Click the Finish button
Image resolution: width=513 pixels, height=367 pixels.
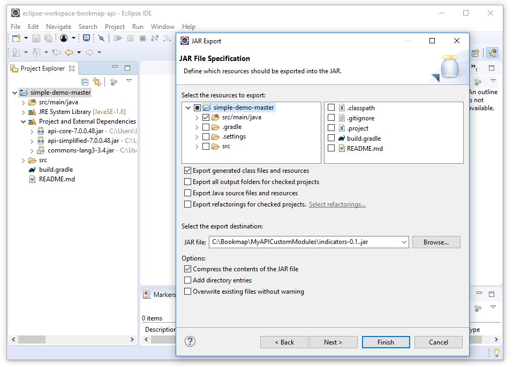(386, 342)
